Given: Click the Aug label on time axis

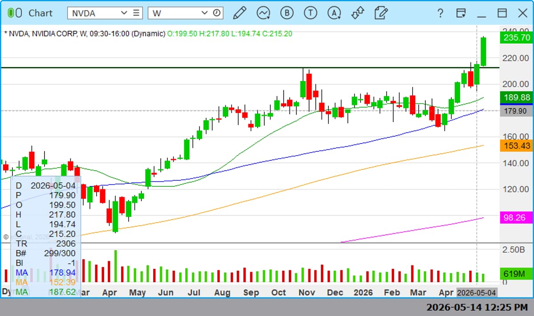Looking at the screenshot, I should 222,292.
